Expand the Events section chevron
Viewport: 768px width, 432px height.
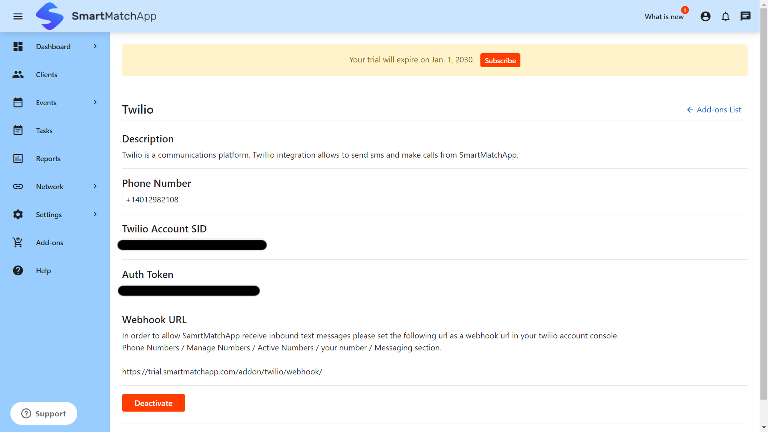(95, 102)
